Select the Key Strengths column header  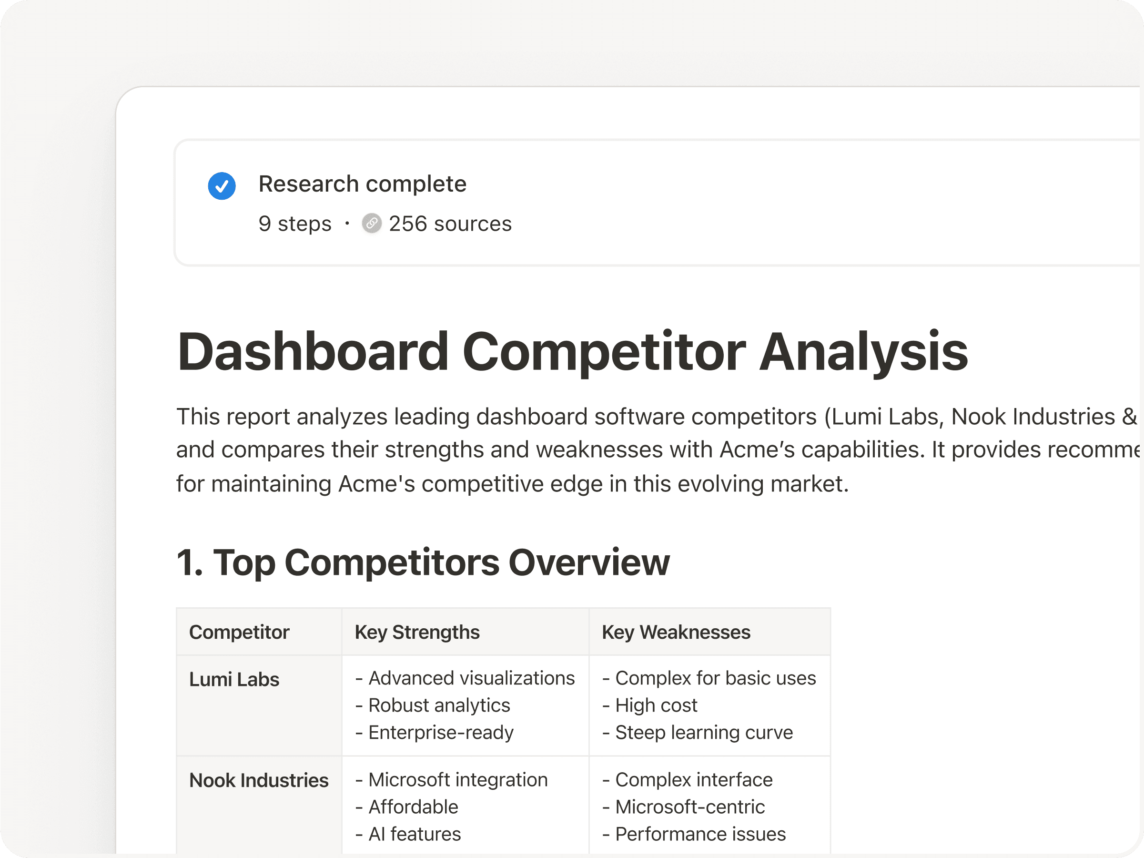tap(417, 632)
